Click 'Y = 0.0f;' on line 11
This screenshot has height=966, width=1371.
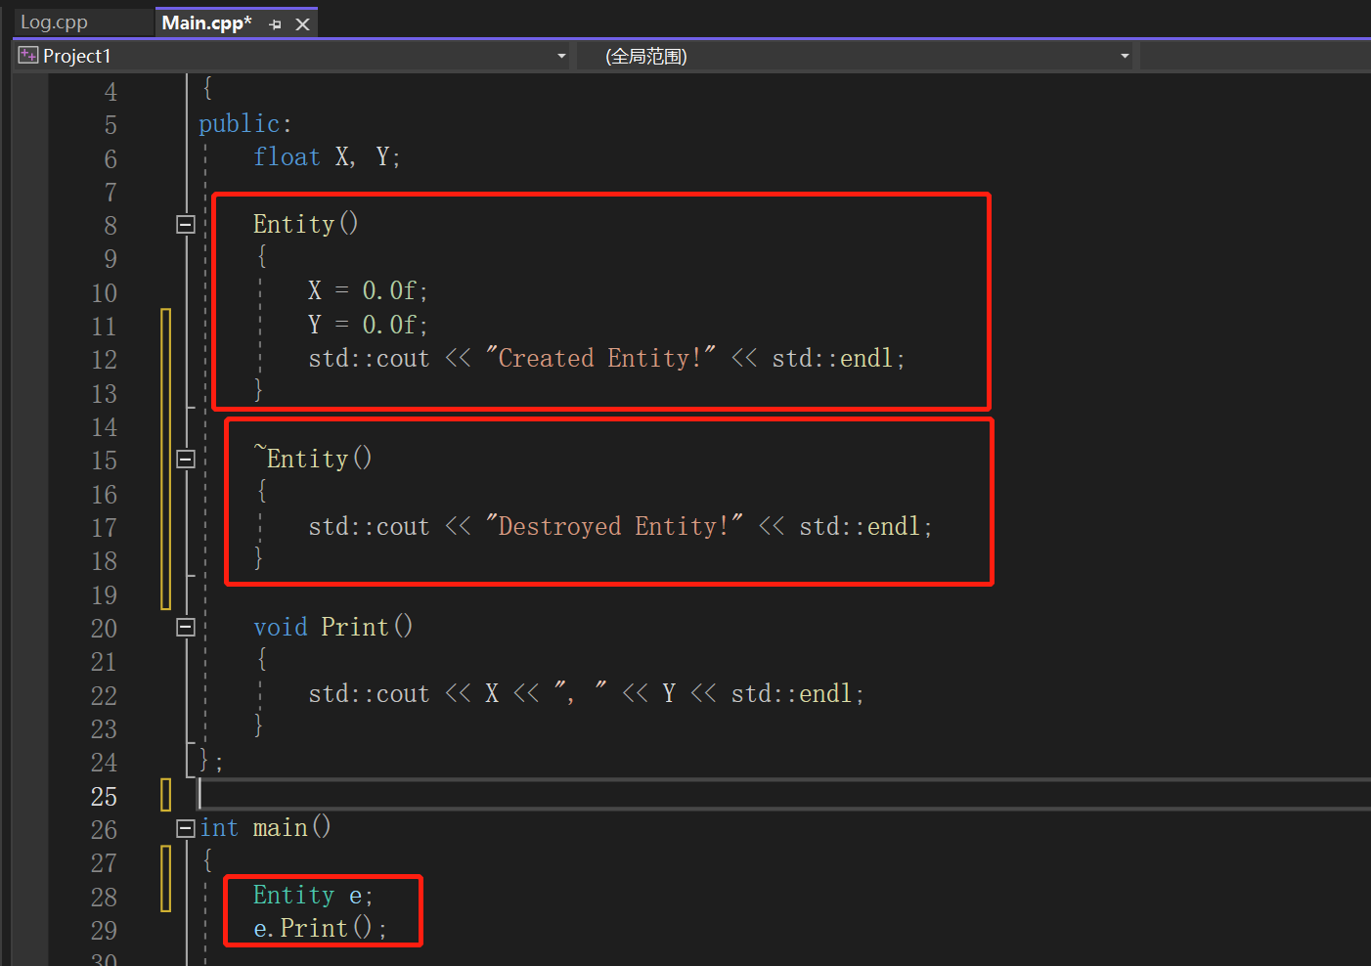[x=368, y=325]
